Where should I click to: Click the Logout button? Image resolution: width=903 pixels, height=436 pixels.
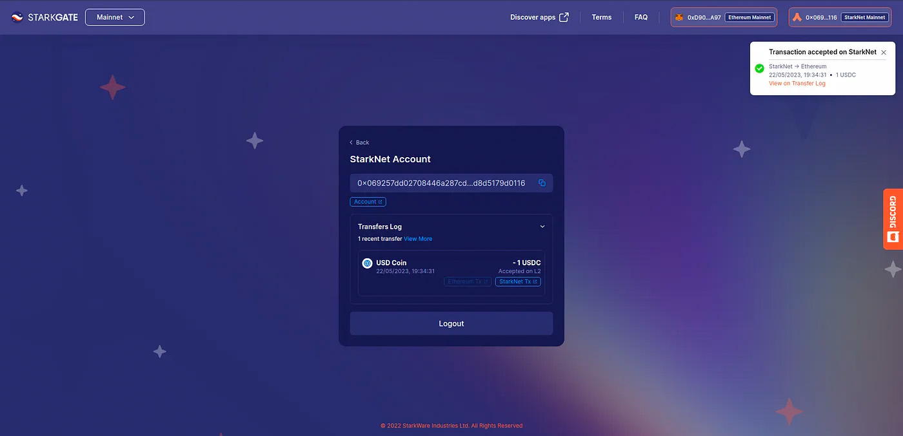(x=451, y=323)
